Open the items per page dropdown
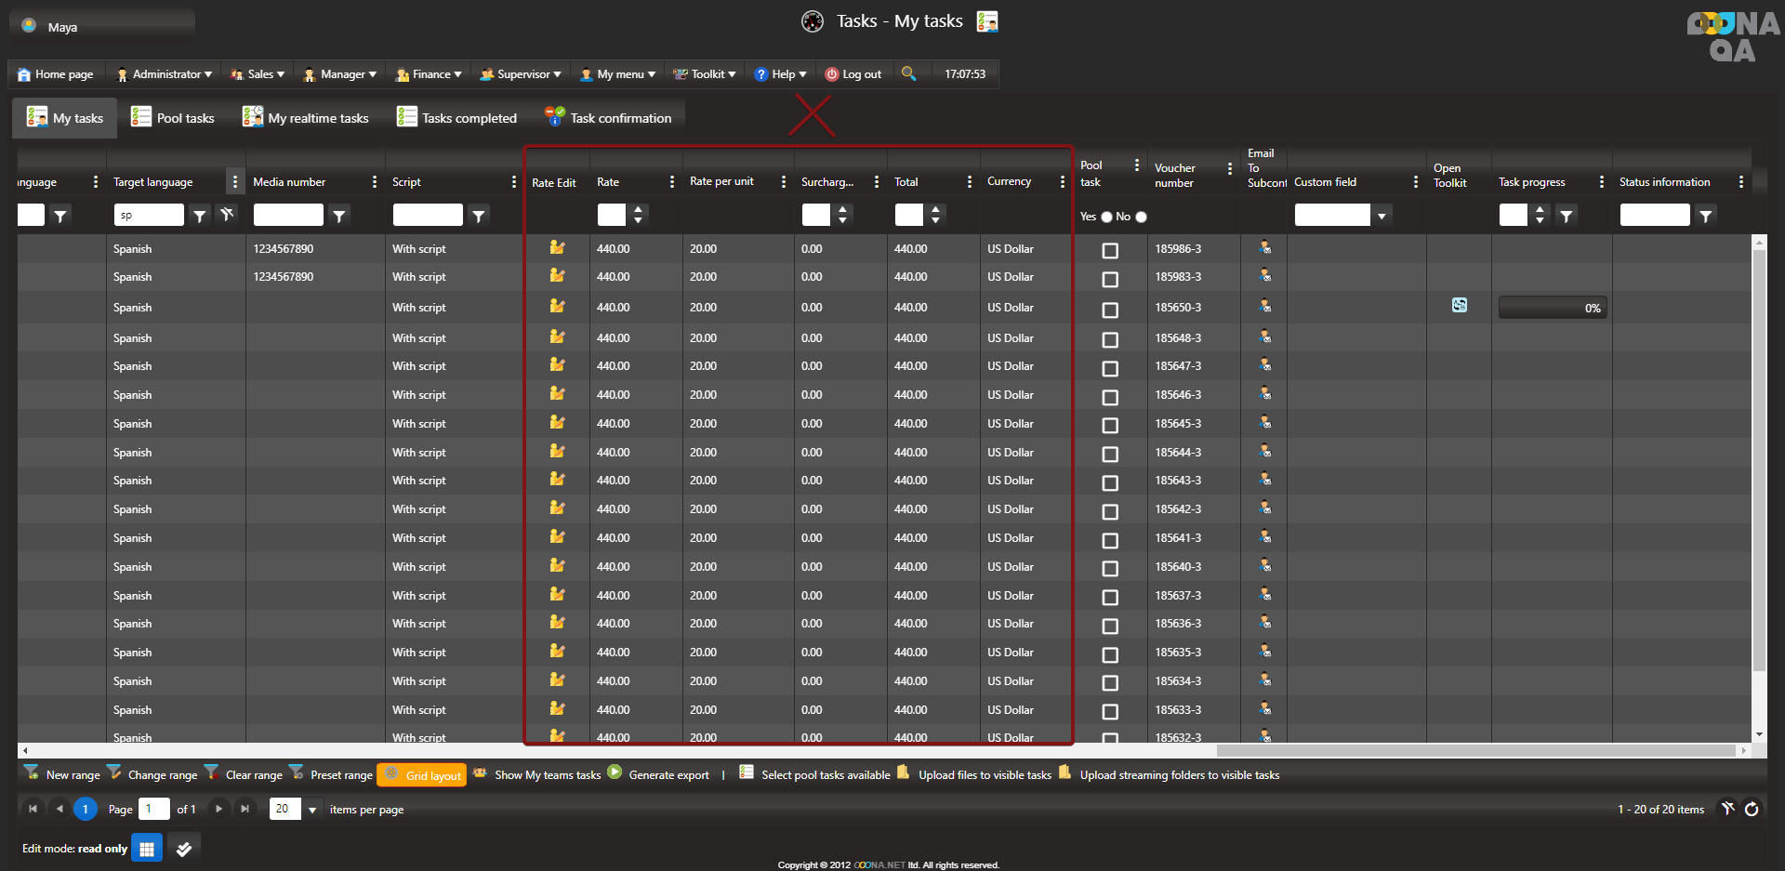 [312, 810]
